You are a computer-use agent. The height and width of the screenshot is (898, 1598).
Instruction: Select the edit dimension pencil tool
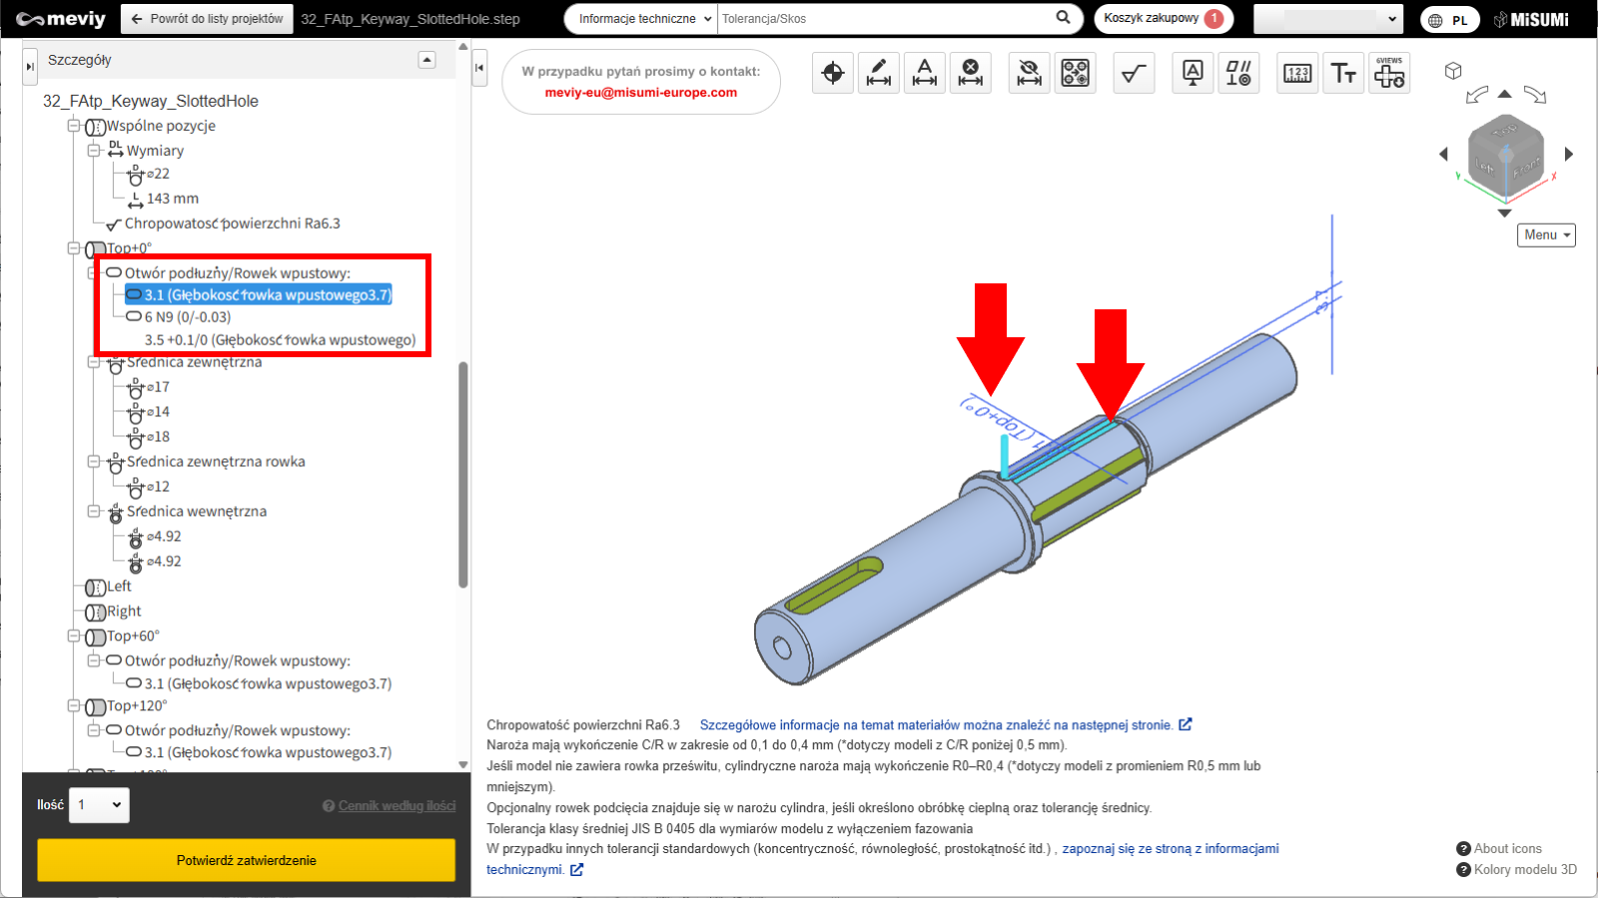point(879,73)
